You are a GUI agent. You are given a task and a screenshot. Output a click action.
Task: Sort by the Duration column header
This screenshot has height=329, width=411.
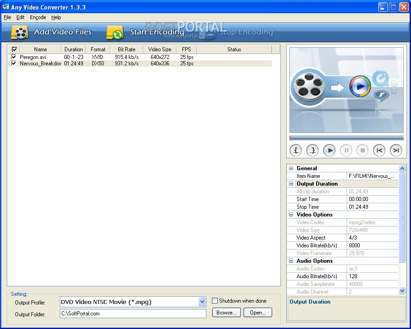tap(73, 49)
